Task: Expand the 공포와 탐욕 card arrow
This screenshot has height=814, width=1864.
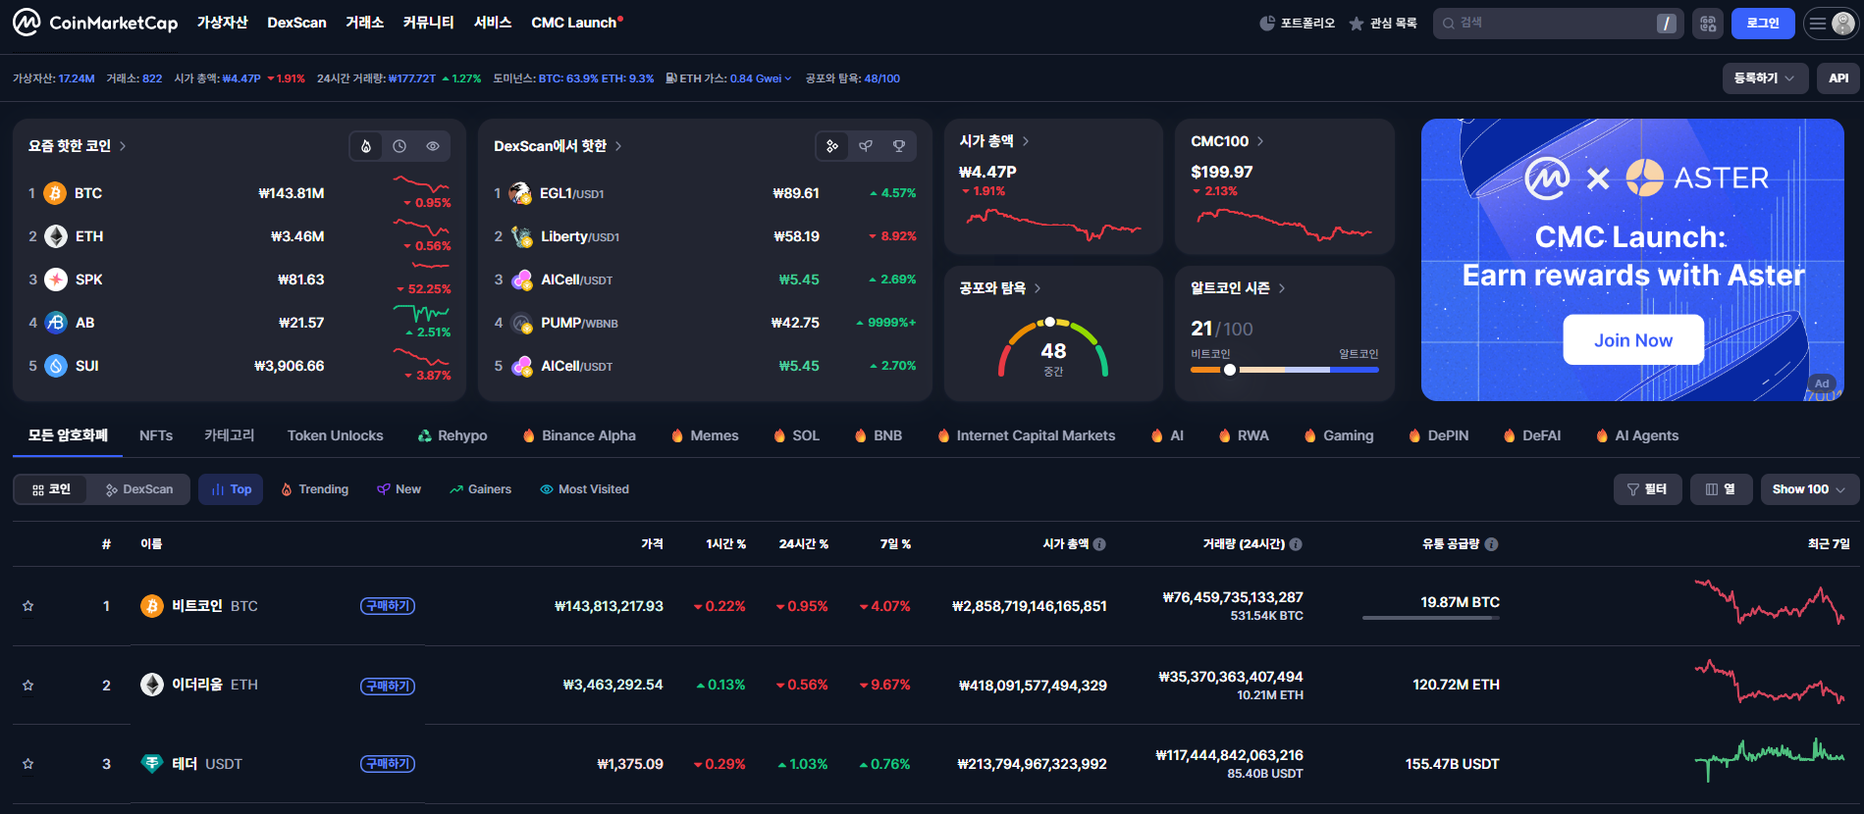Action: click(1038, 288)
